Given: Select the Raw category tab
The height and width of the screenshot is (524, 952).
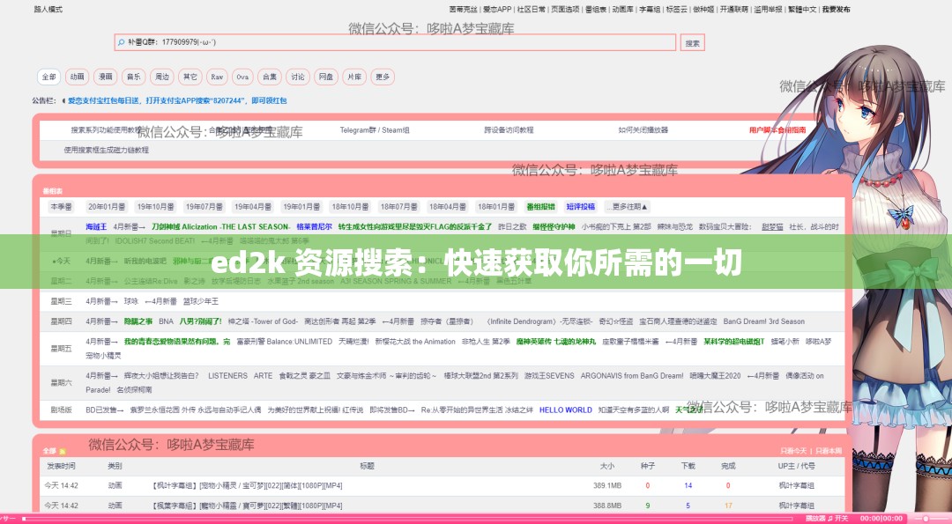Looking at the screenshot, I should 216,77.
